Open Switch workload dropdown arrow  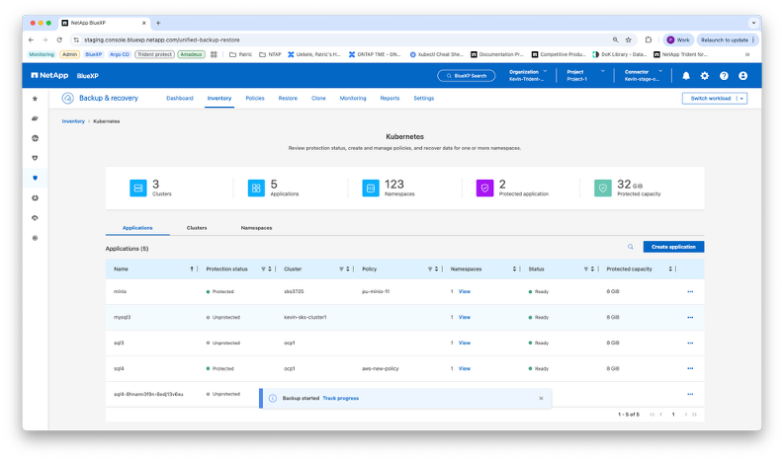742,99
